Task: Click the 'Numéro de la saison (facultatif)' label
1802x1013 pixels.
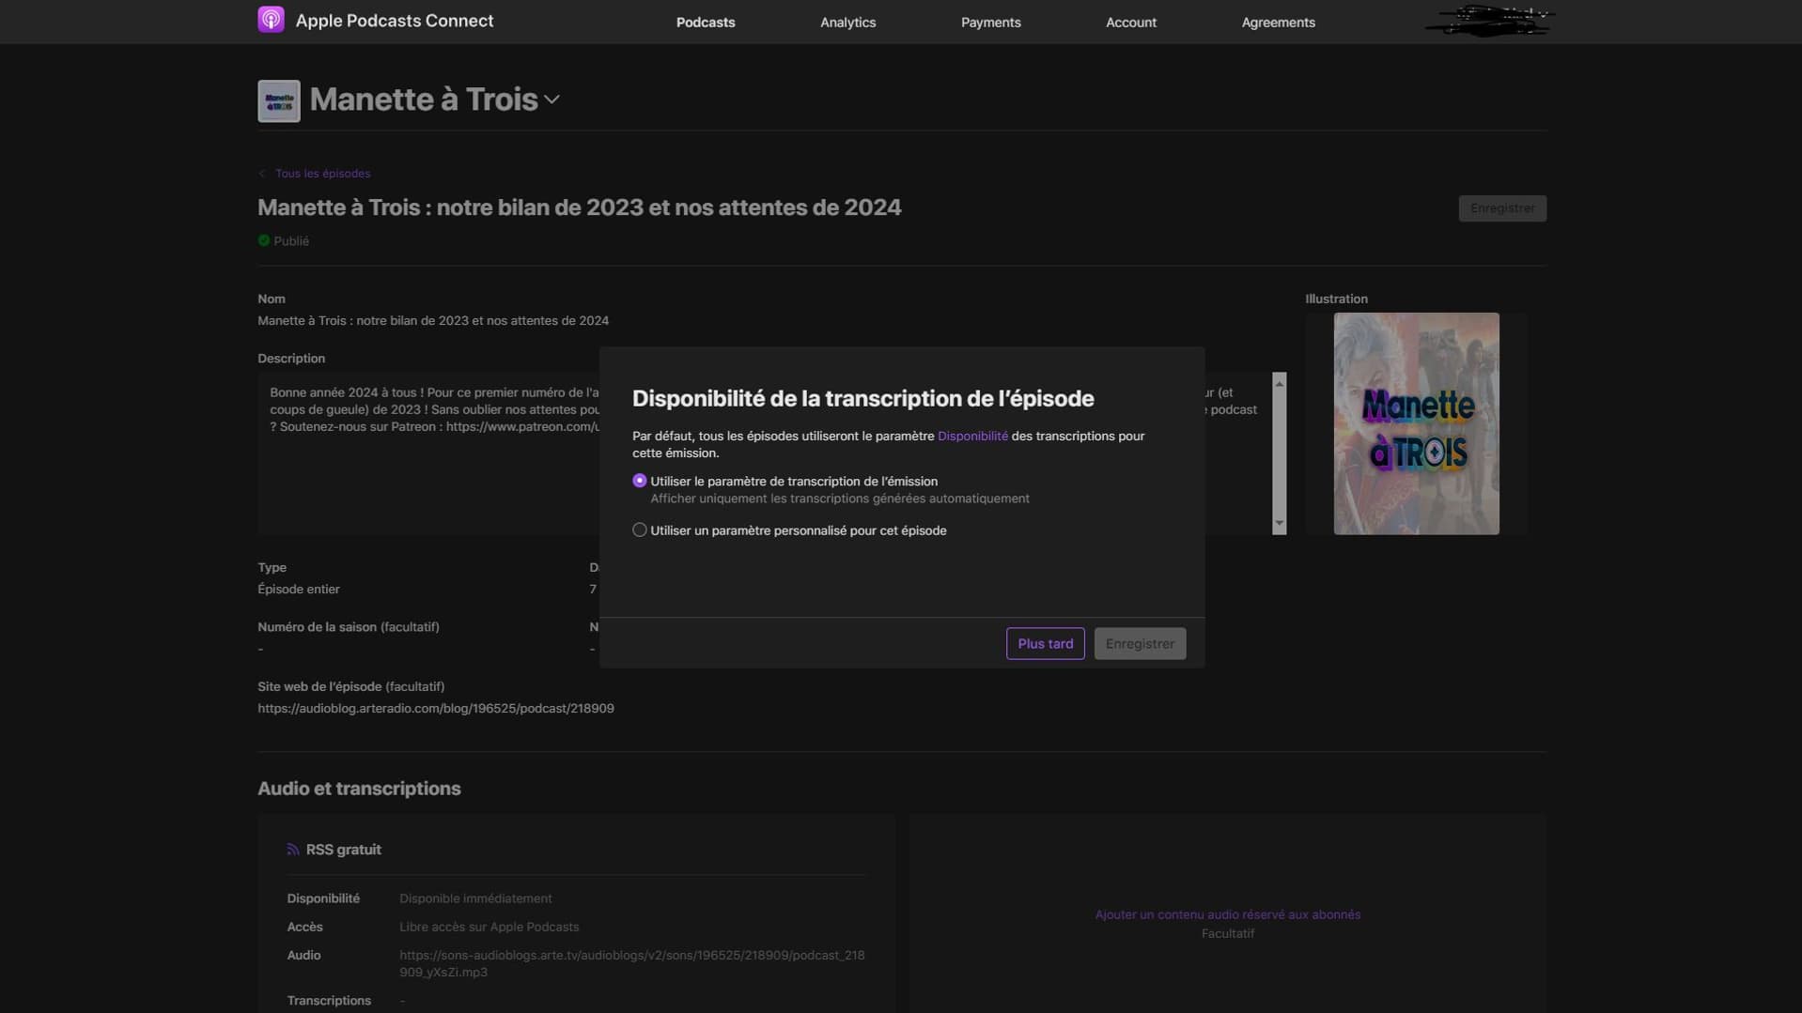Action: (349, 627)
